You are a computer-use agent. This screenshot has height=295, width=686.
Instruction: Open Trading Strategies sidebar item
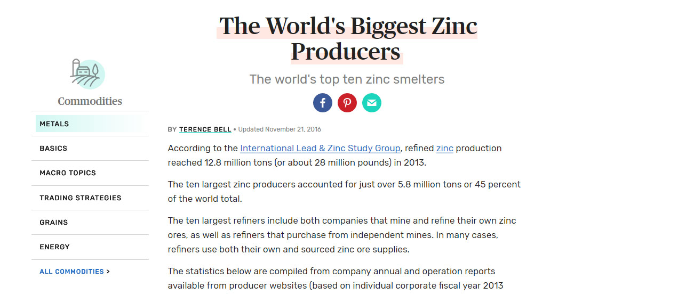(x=81, y=198)
